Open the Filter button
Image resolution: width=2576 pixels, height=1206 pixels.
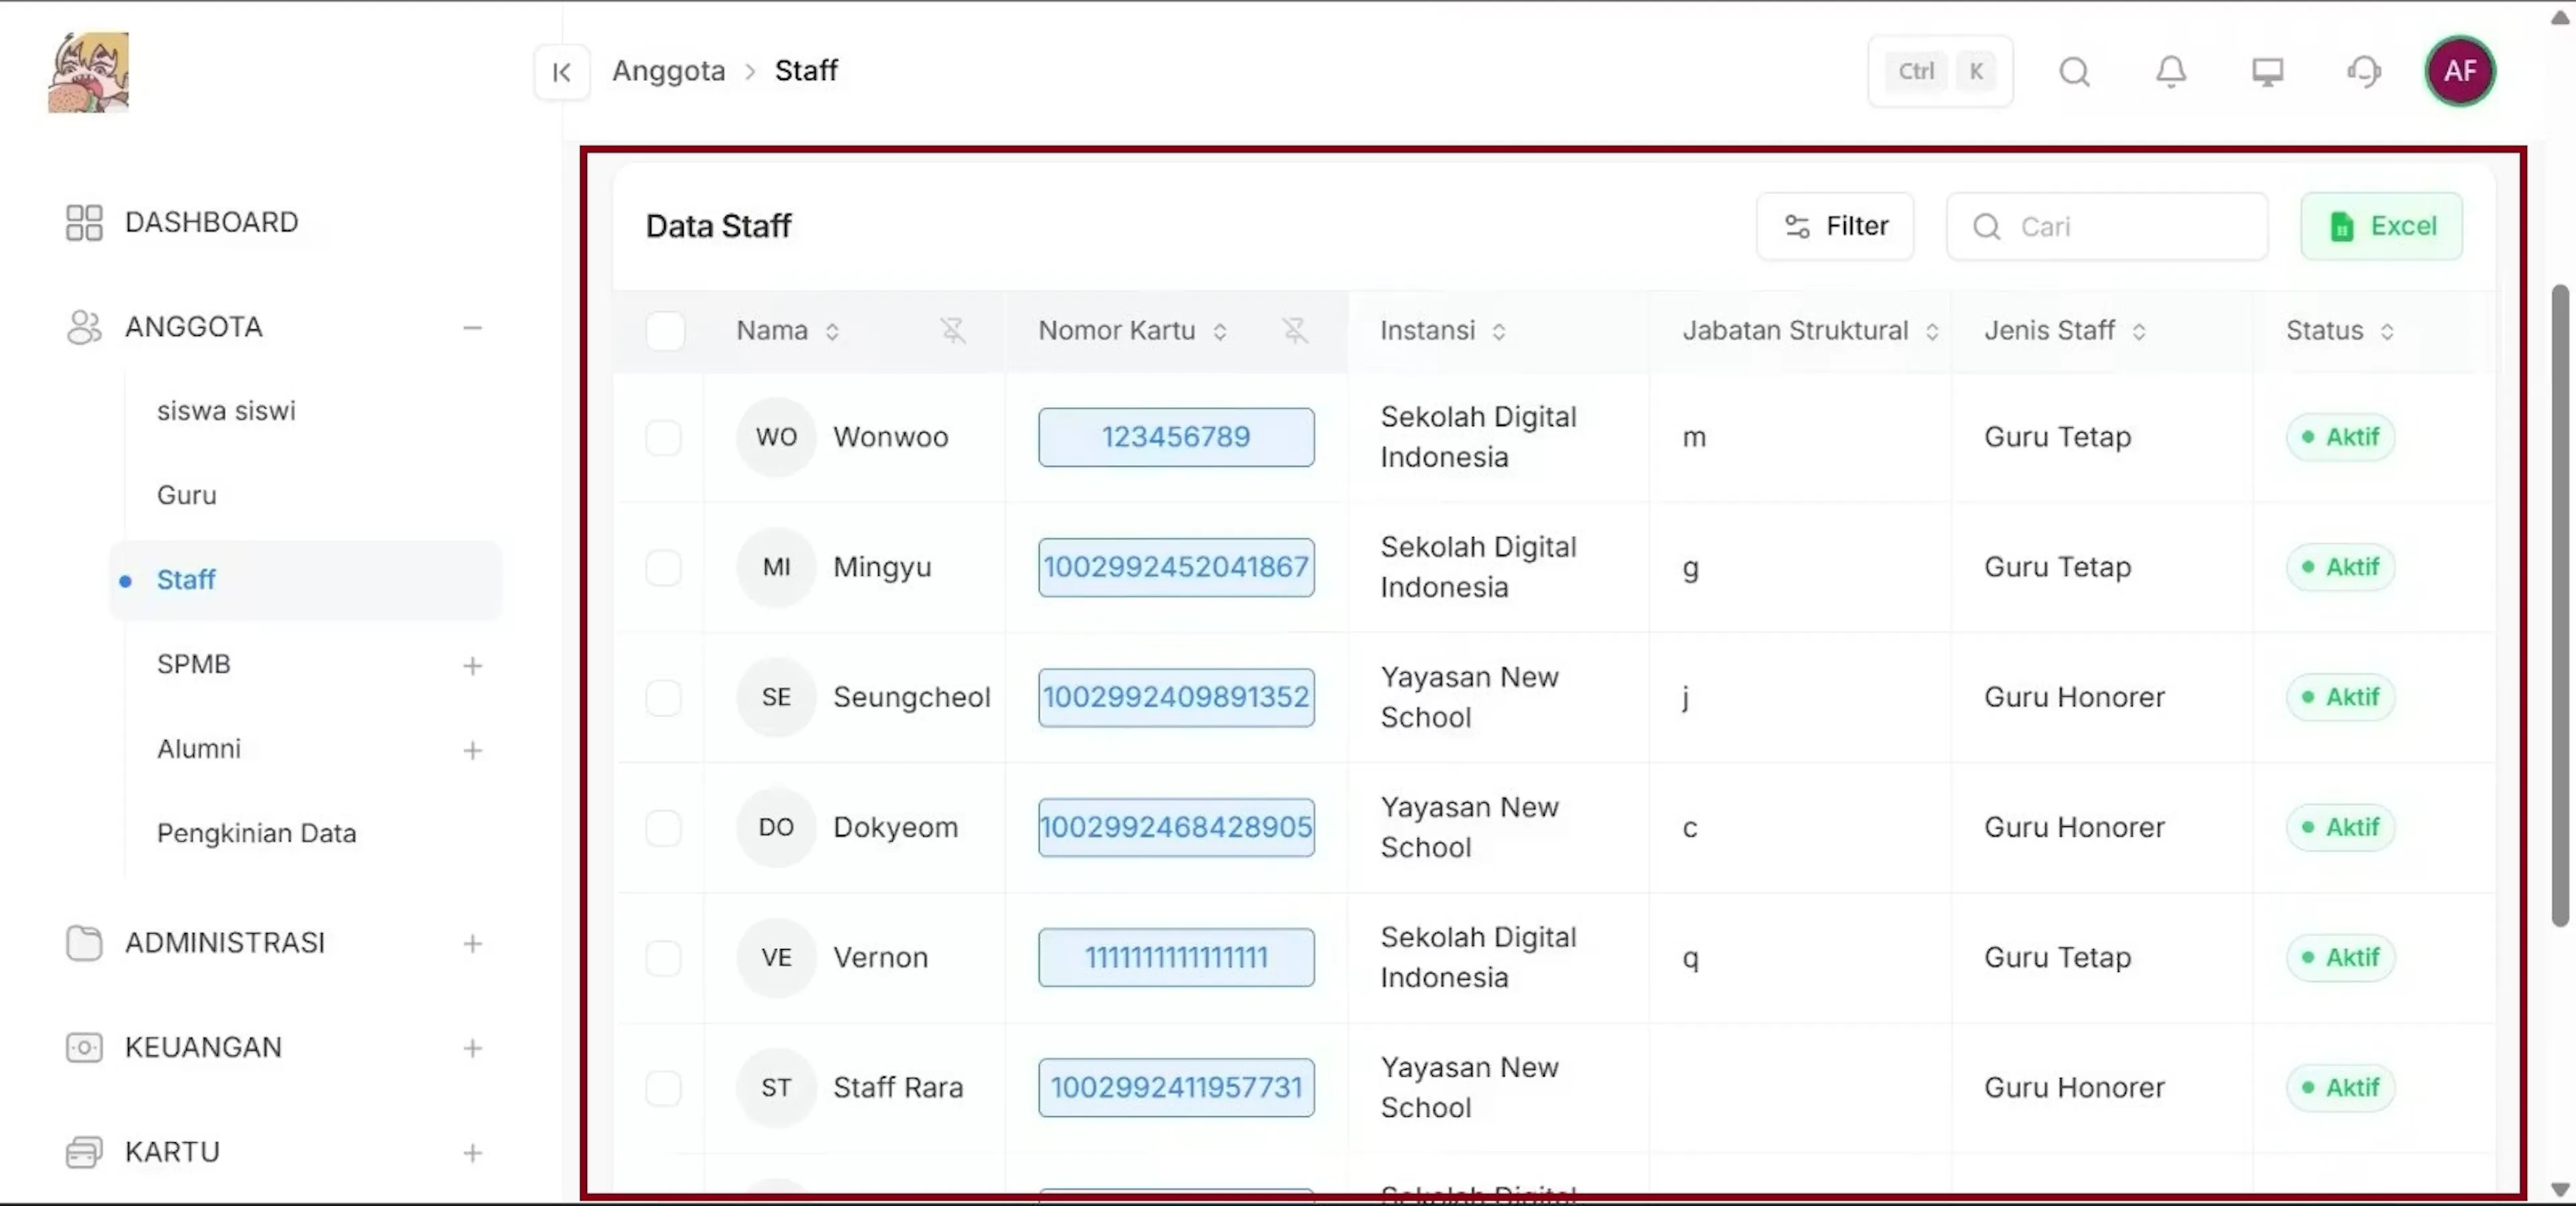click(1835, 227)
